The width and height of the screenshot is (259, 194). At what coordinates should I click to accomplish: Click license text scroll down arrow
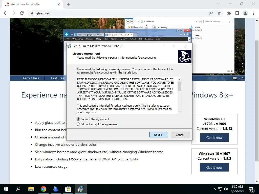[180, 111]
